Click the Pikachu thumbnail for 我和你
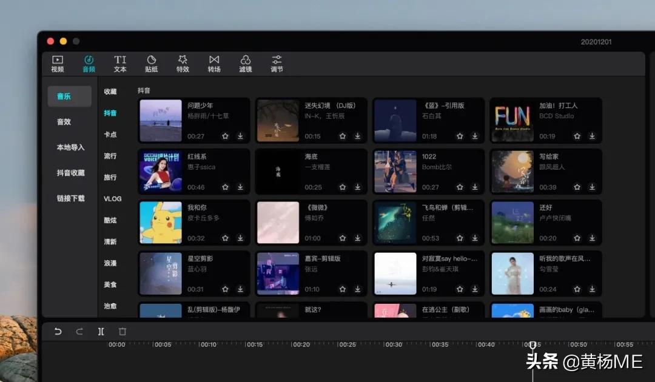Image resolution: width=655 pixels, height=382 pixels. 160,222
